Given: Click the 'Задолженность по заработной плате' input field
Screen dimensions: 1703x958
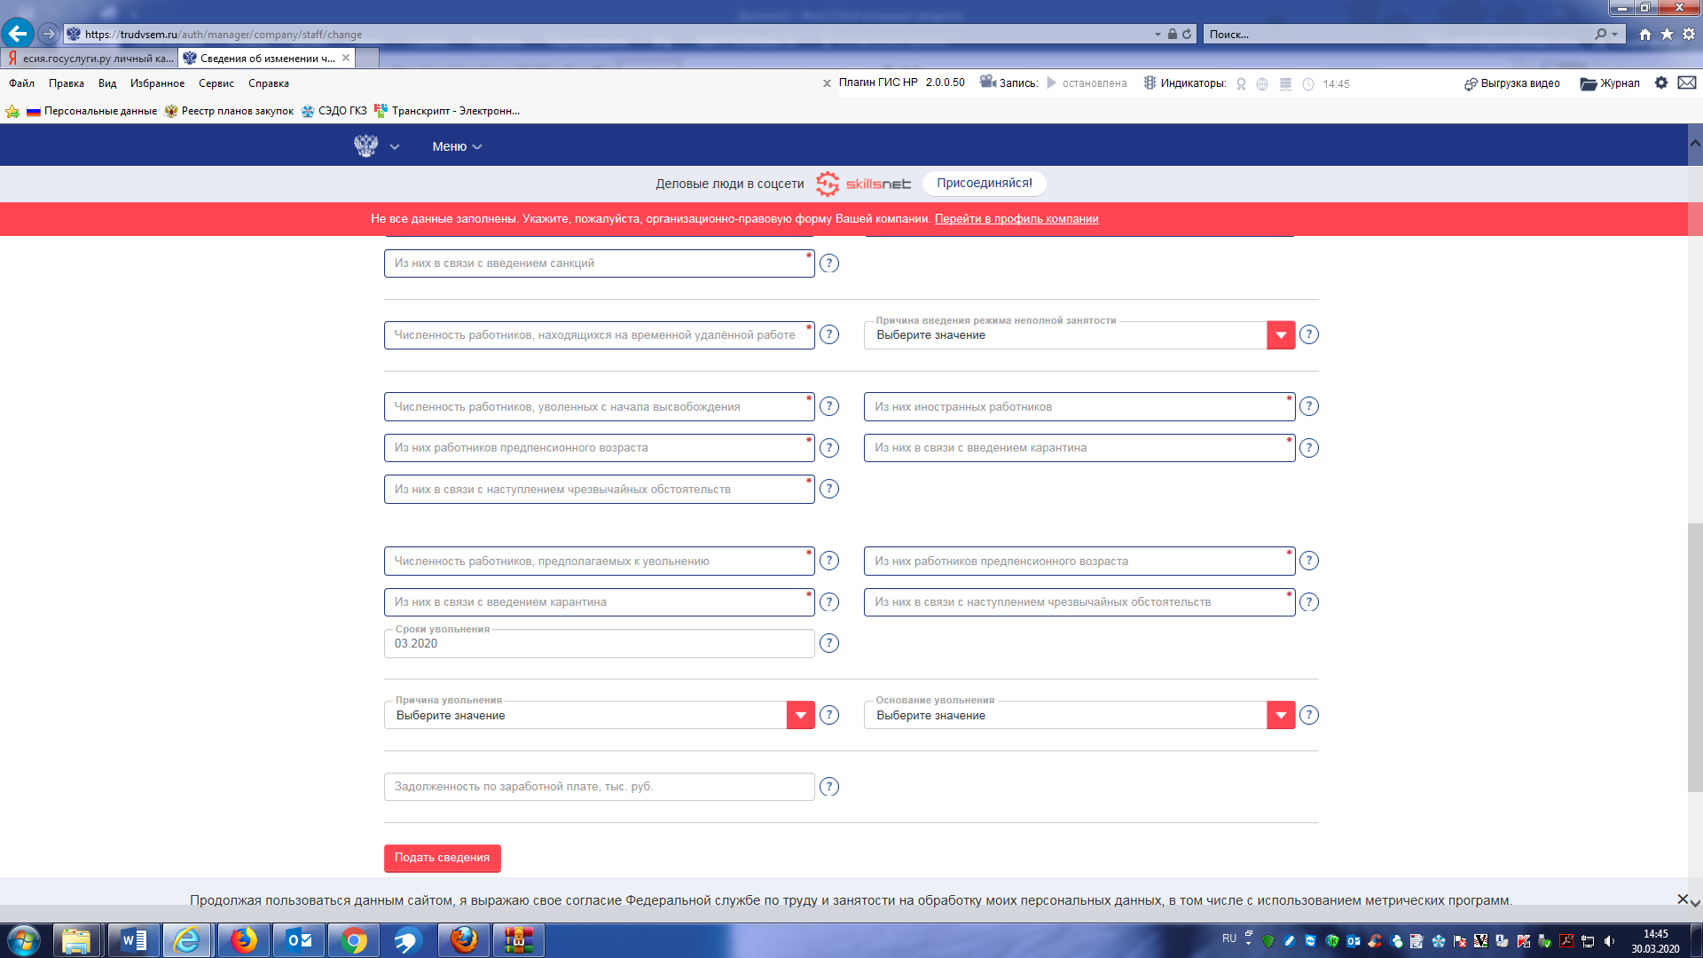Looking at the screenshot, I should click(599, 787).
